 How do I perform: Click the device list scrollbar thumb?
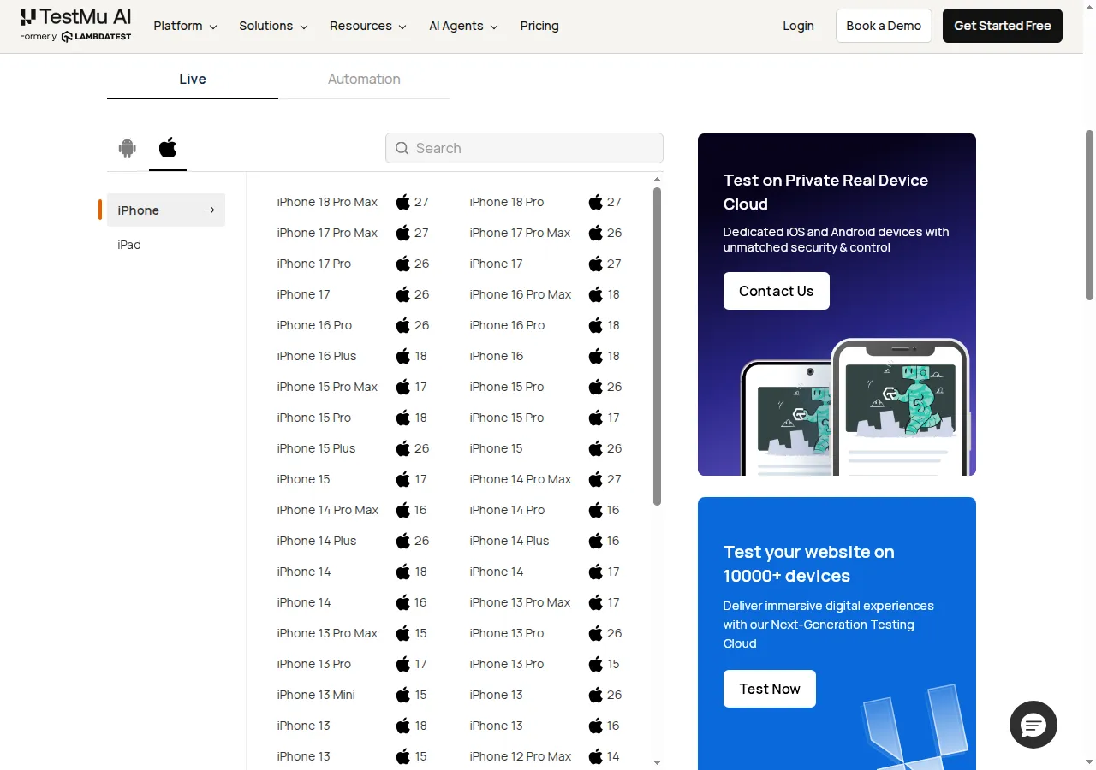[x=657, y=346]
